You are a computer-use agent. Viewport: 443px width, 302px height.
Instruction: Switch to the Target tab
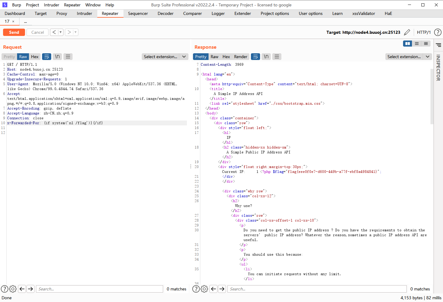pos(41,13)
